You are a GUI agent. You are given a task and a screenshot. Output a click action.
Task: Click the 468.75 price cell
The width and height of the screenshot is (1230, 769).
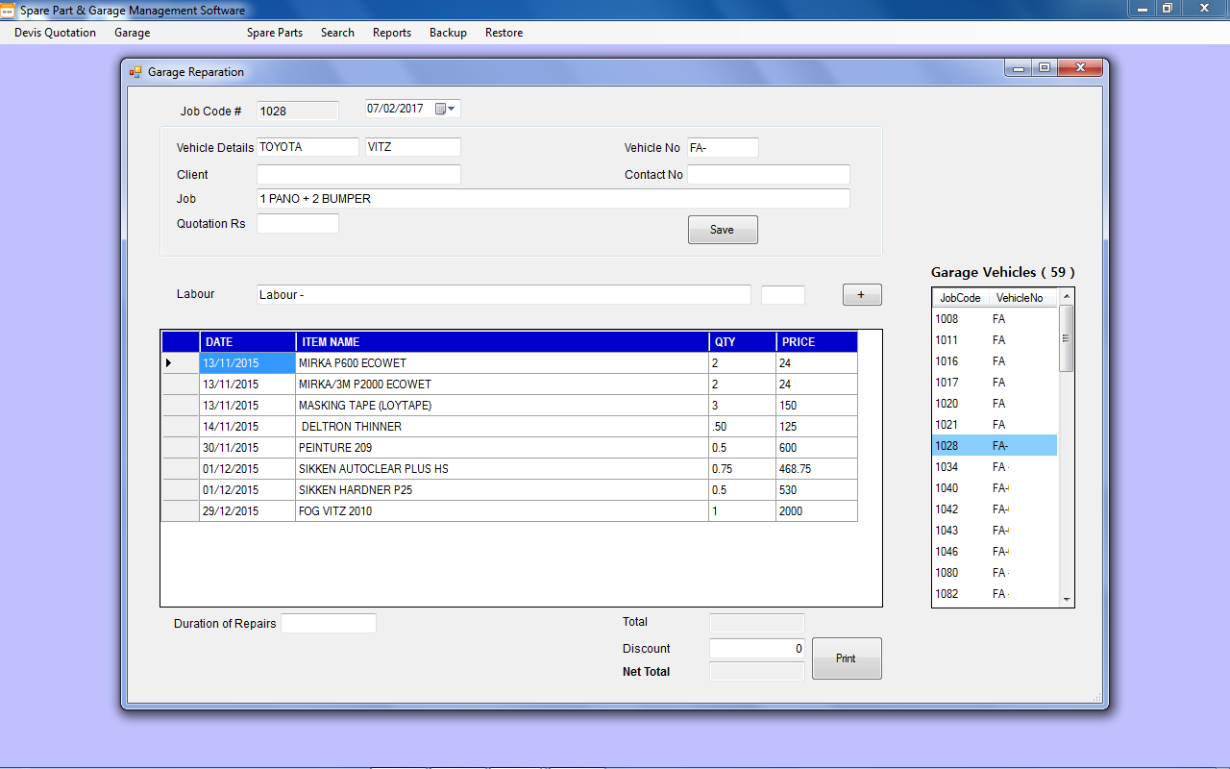pyautogui.click(x=816, y=469)
